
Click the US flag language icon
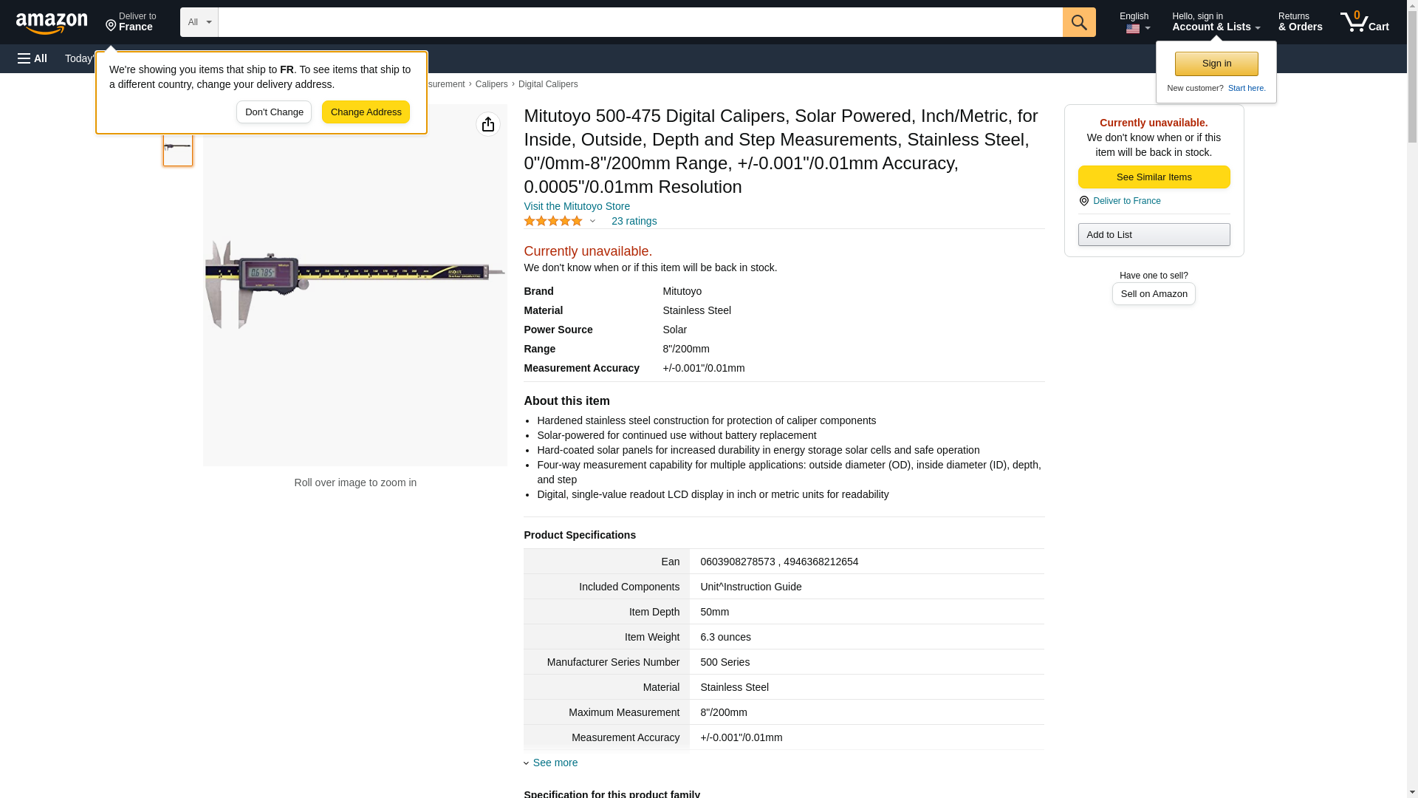click(1133, 30)
